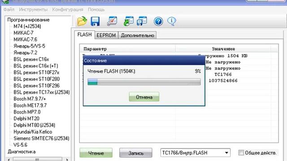
Task: Open the TC1766/Внутр.FLASH dropdown
Action: [x=196, y=153]
